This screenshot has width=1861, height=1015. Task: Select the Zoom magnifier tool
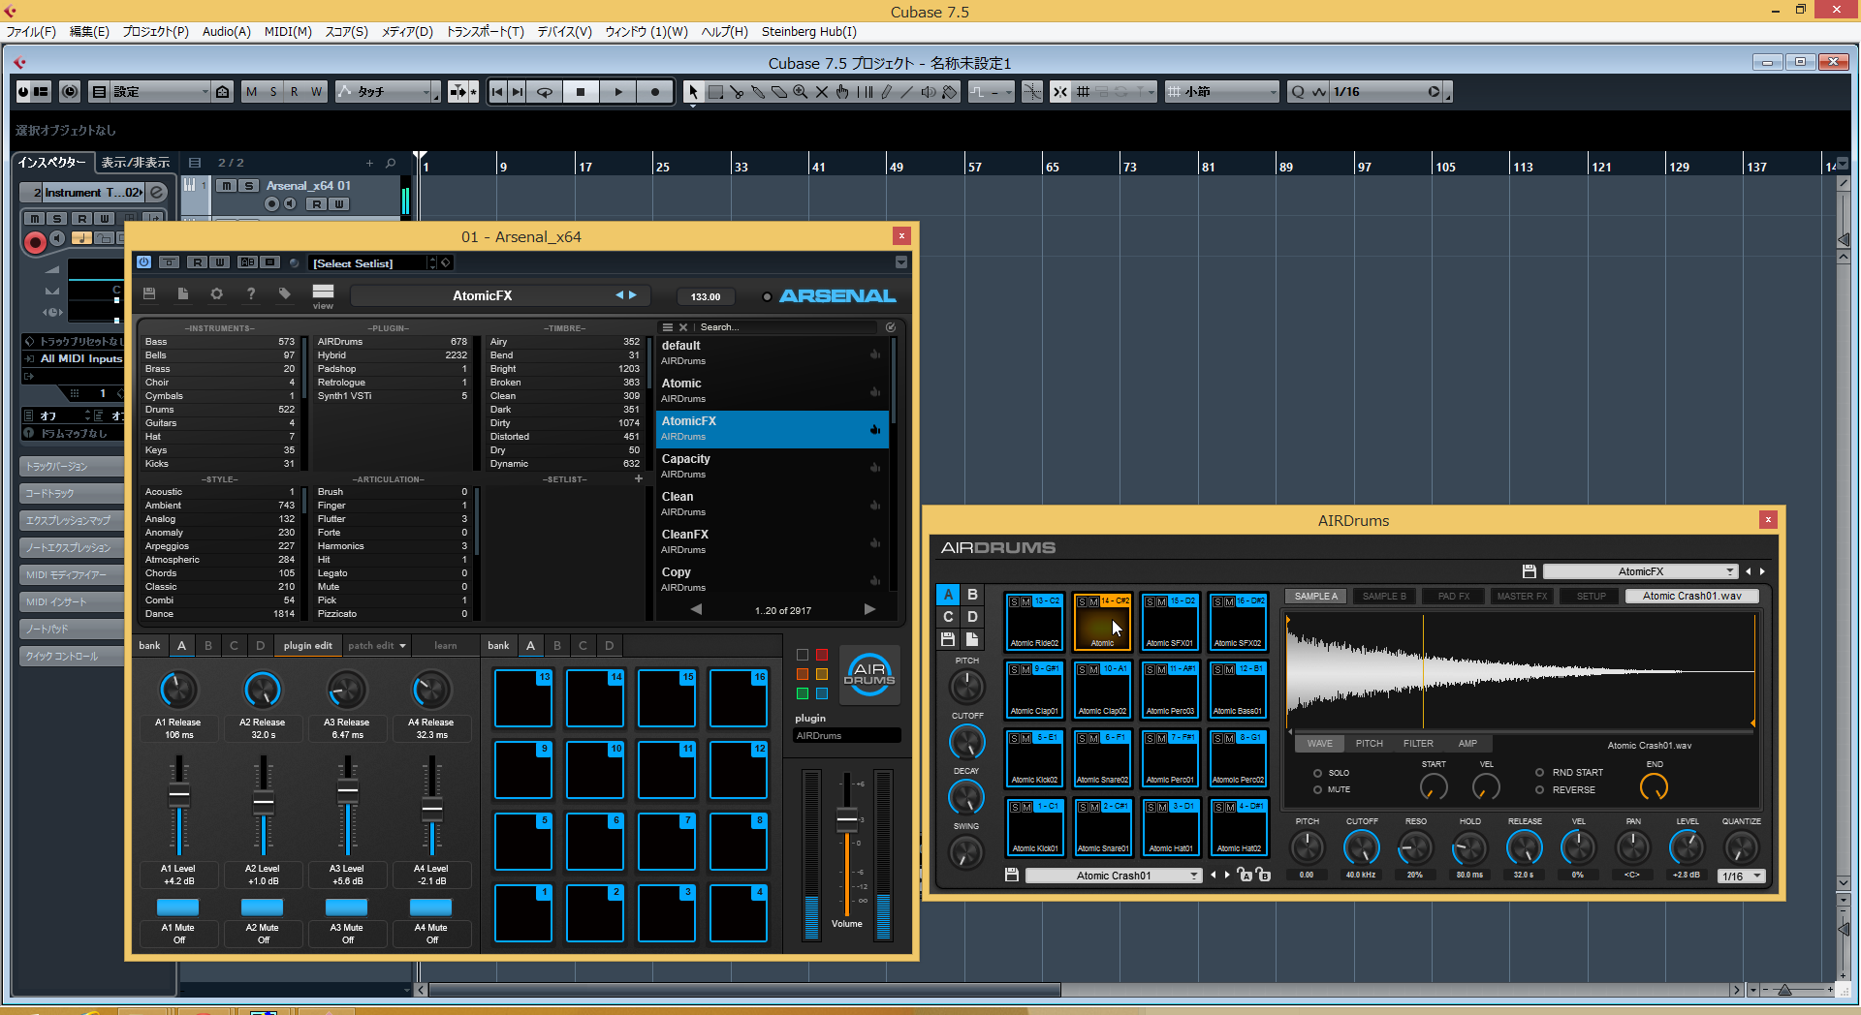tap(801, 92)
